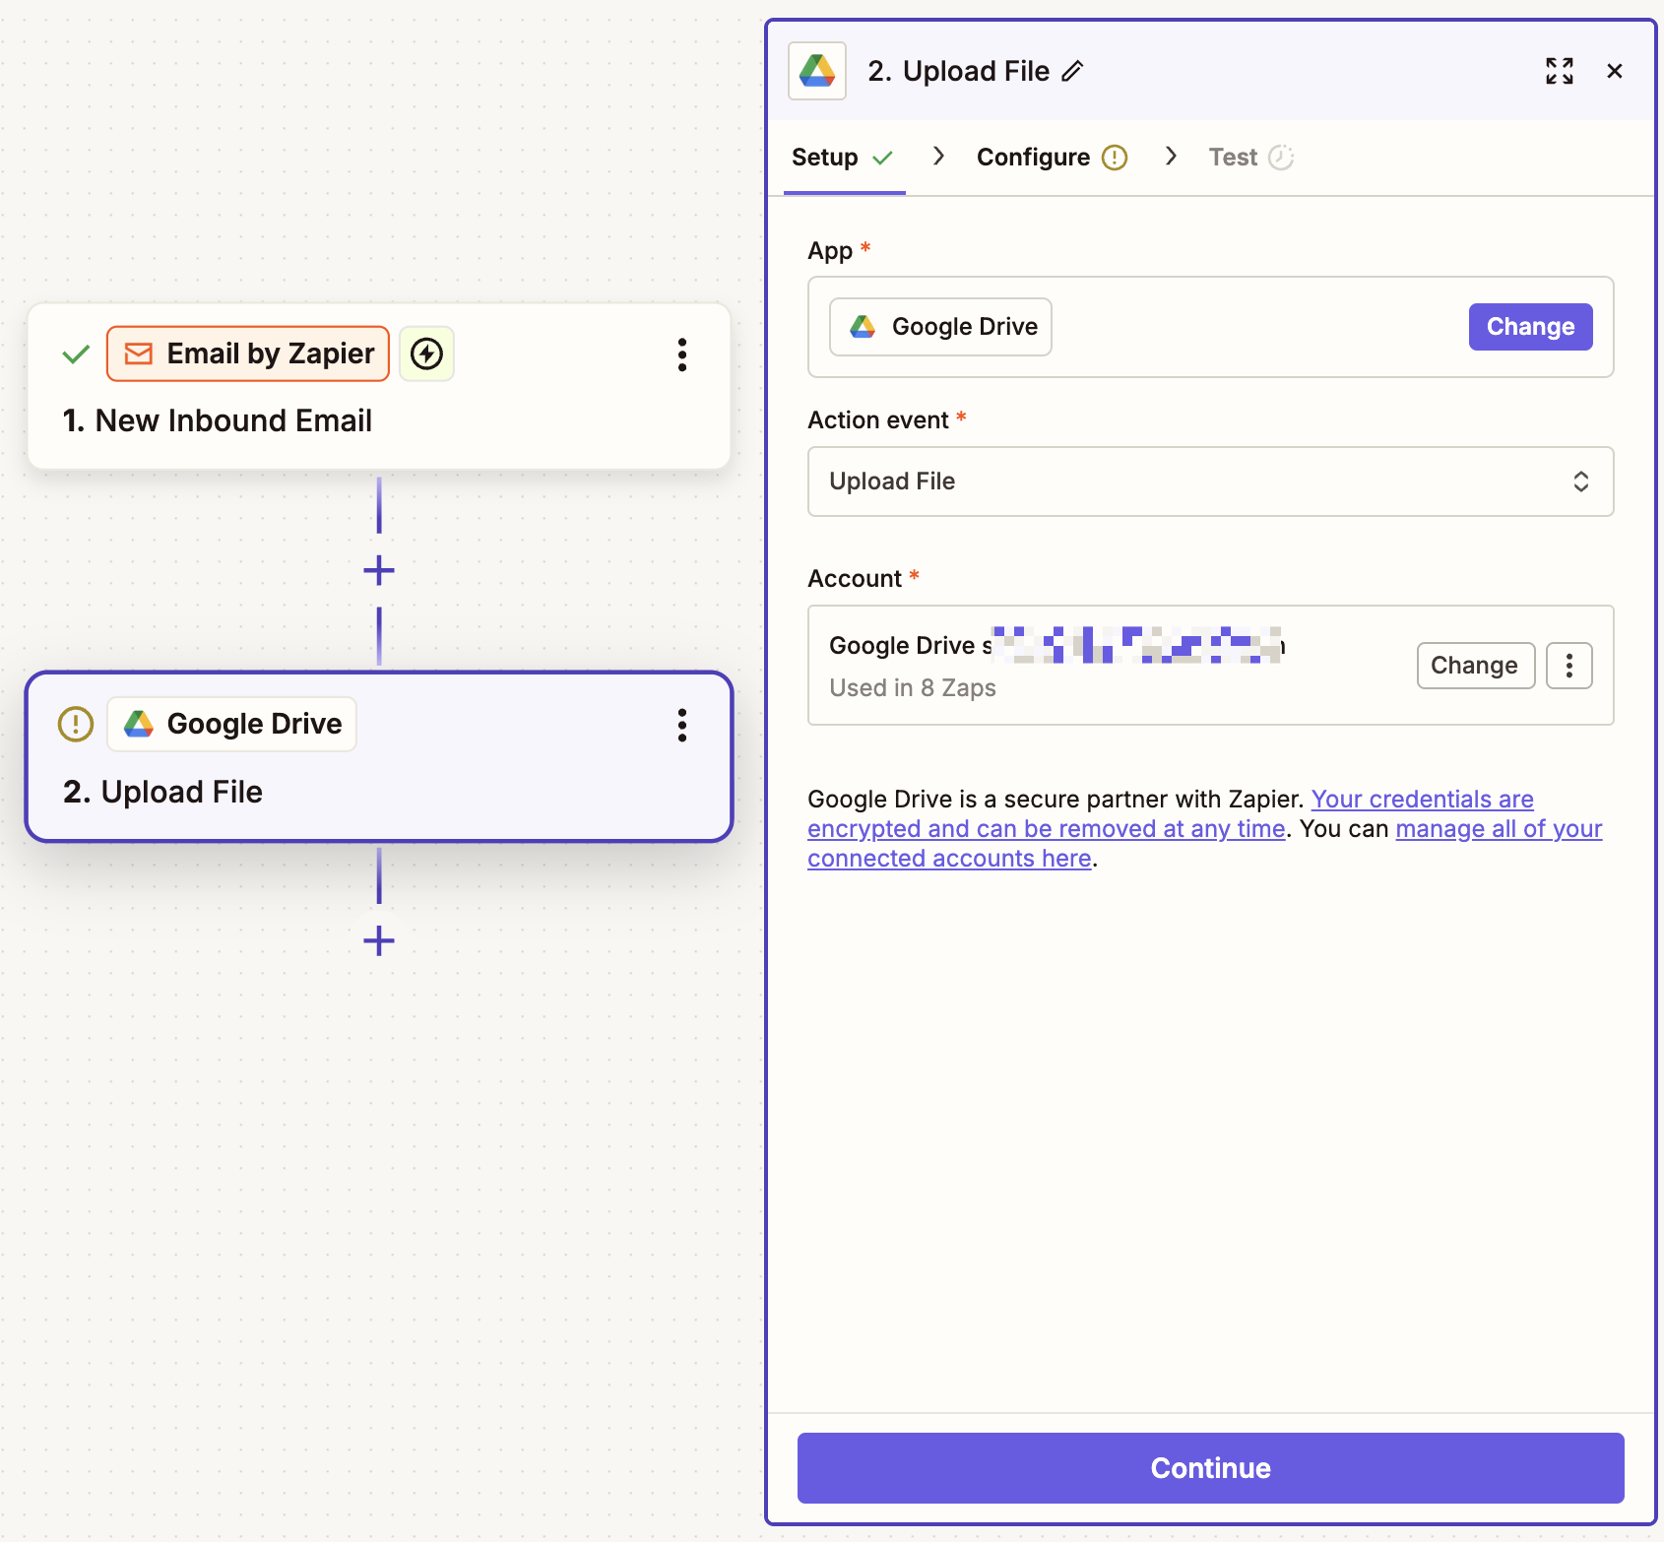This screenshot has width=1664, height=1542.
Task: Click the Google Drive icon on step 2
Action: 140,724
